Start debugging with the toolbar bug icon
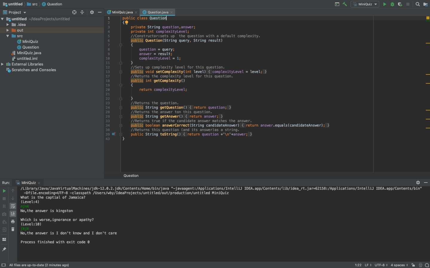The image size is (430, 268). click(x=392, y=4)
